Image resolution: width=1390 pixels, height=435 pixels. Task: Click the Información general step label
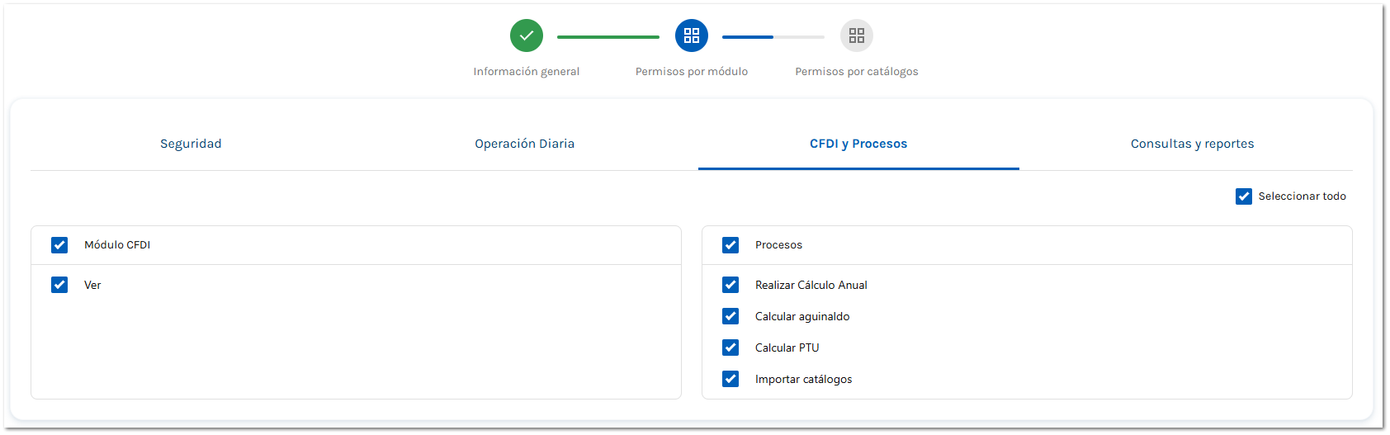click(x=527, y=72)
